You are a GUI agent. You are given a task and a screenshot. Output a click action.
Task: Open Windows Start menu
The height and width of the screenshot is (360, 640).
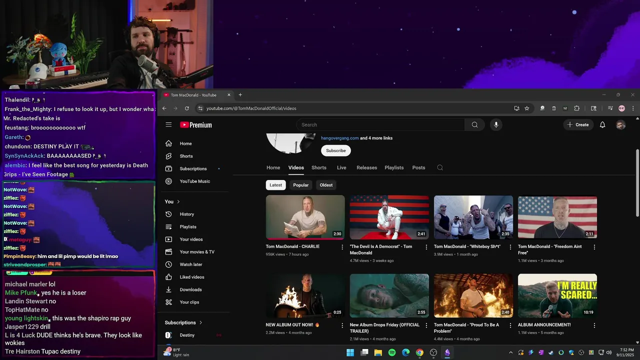pyautogui.click(x=350, y=352)
